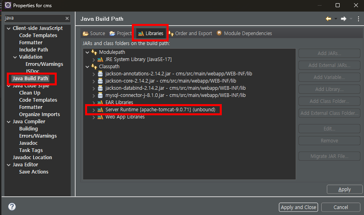Click the Classpath icon
This screenshot has height=215, width=364.
(x=94, y=67)
